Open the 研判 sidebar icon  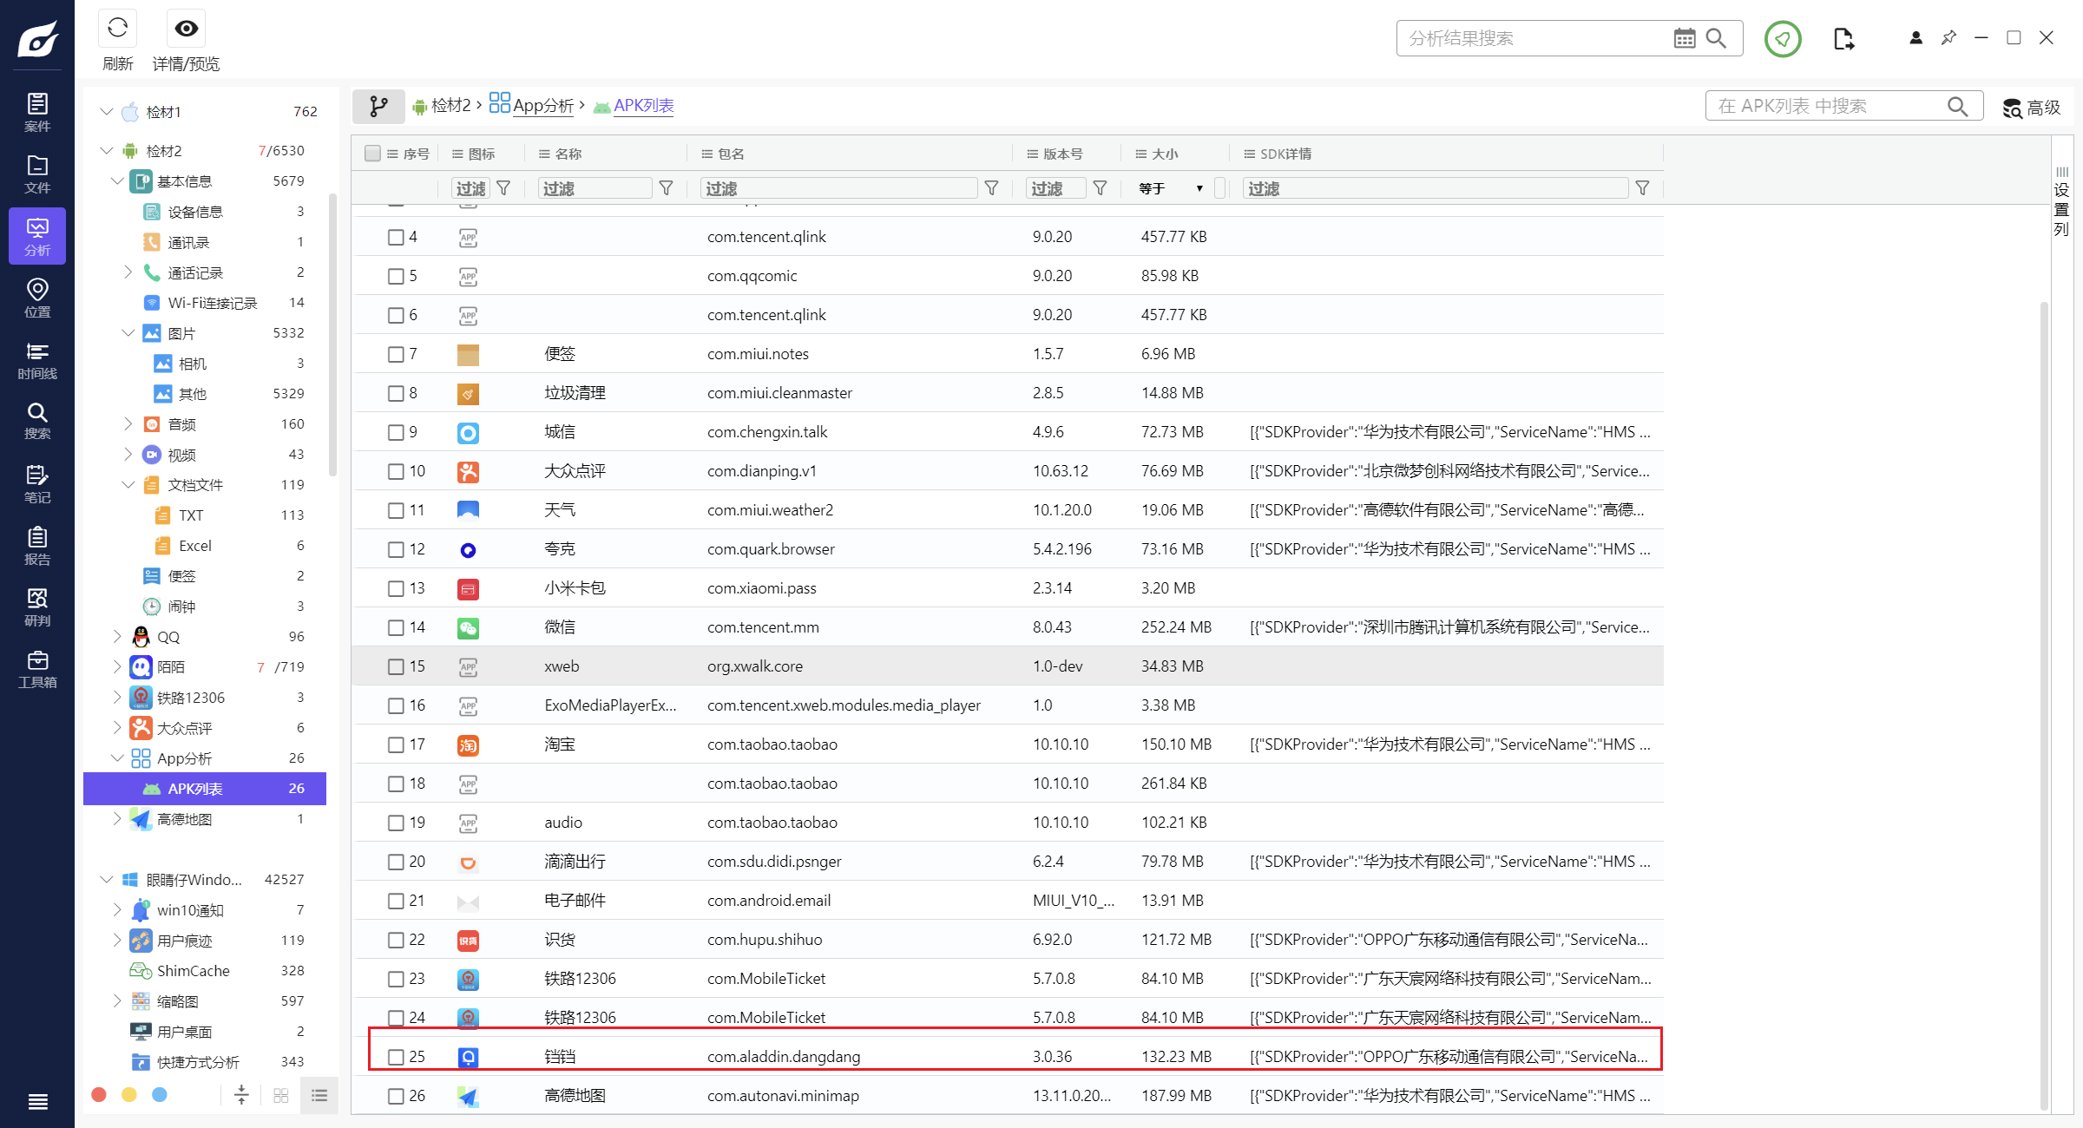coord(37,607)
